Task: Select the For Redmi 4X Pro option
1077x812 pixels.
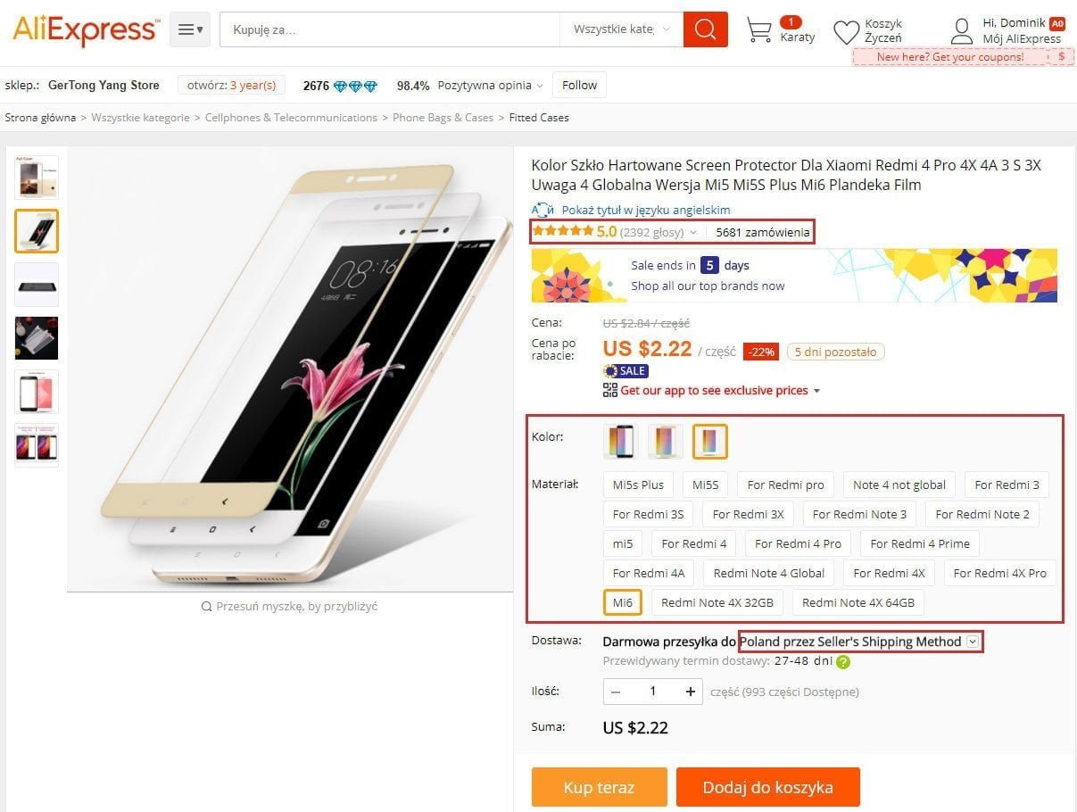Action: (999, 573)
